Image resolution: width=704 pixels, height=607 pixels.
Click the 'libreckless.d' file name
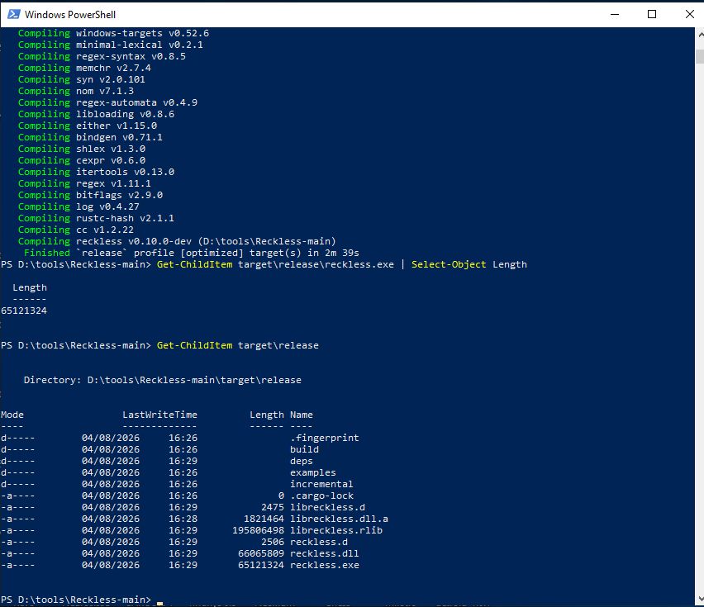click(328, 507)
